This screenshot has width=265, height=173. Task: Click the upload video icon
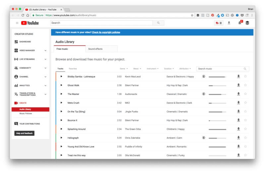(x=229, y=23)
